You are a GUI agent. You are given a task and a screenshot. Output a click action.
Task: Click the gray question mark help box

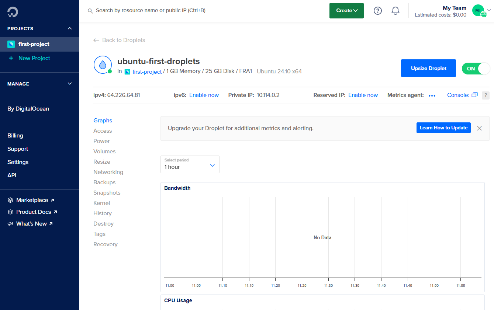pos(486,95)
